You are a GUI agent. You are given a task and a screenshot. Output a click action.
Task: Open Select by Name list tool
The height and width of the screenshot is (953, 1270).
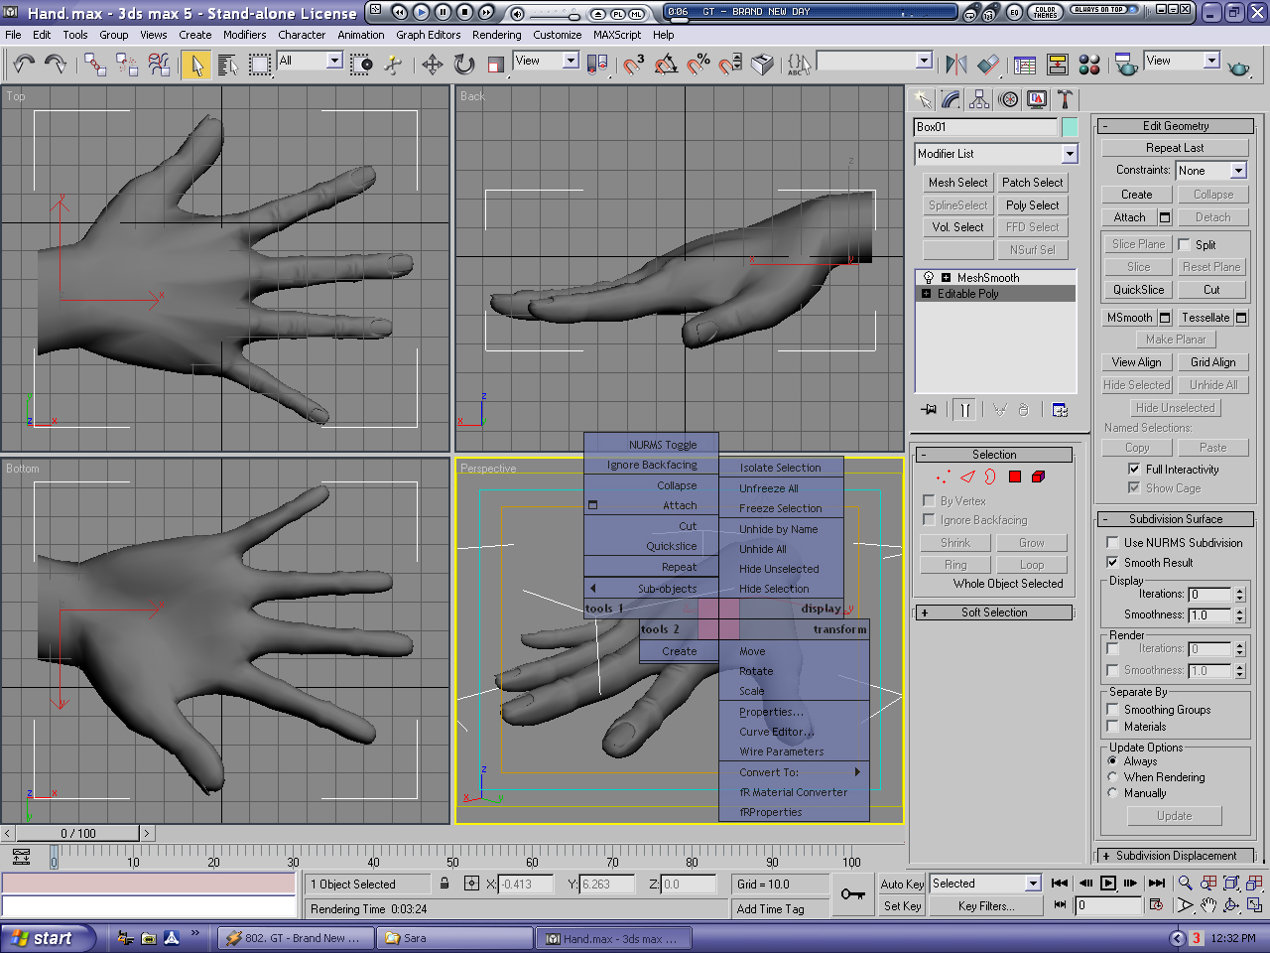[227, 65]
